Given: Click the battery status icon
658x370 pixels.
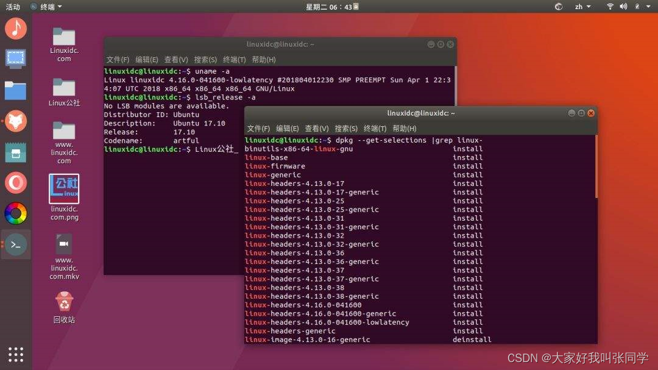Looking at the screenshot, I should tap(637, 6).
